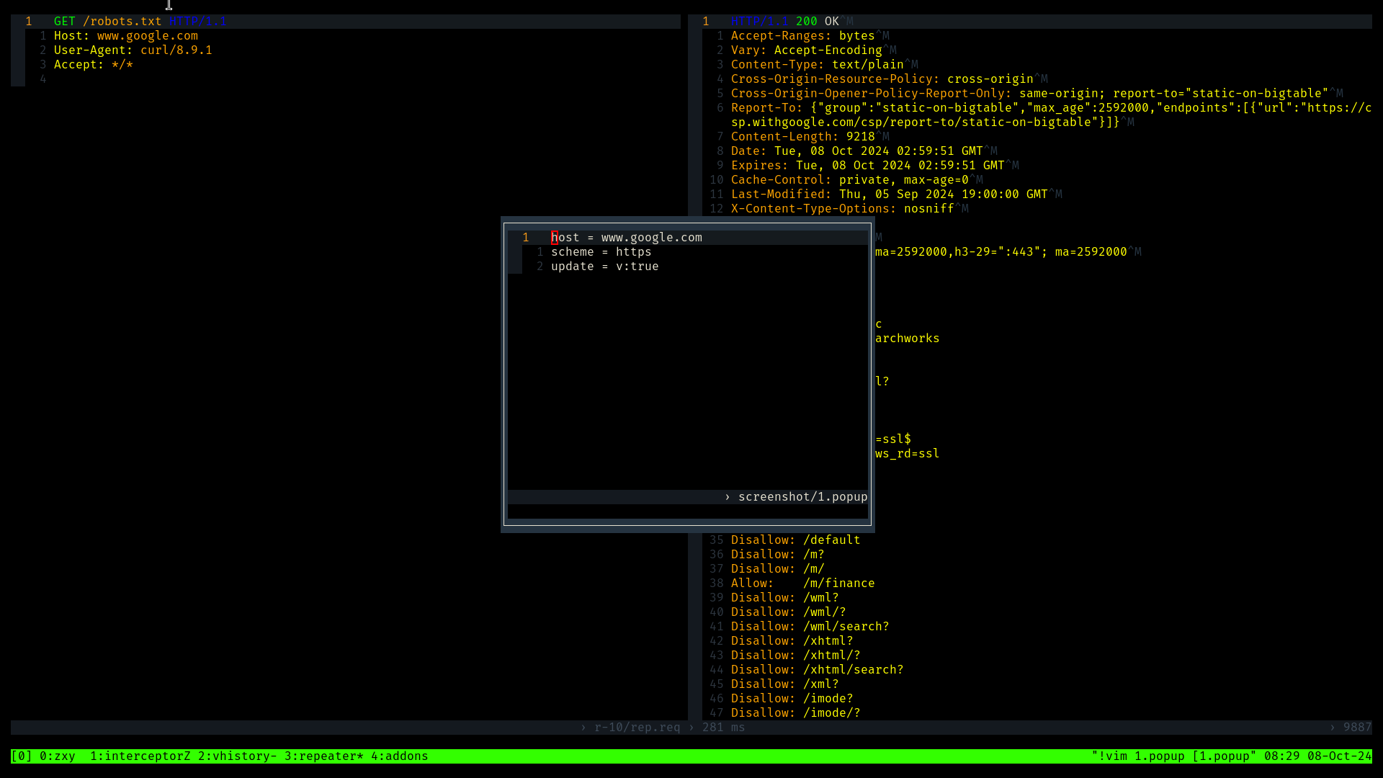The width and height of the screenshot is (1383, 778).
Task: Open the repeater tmux window tab
Action: point(323,756)
